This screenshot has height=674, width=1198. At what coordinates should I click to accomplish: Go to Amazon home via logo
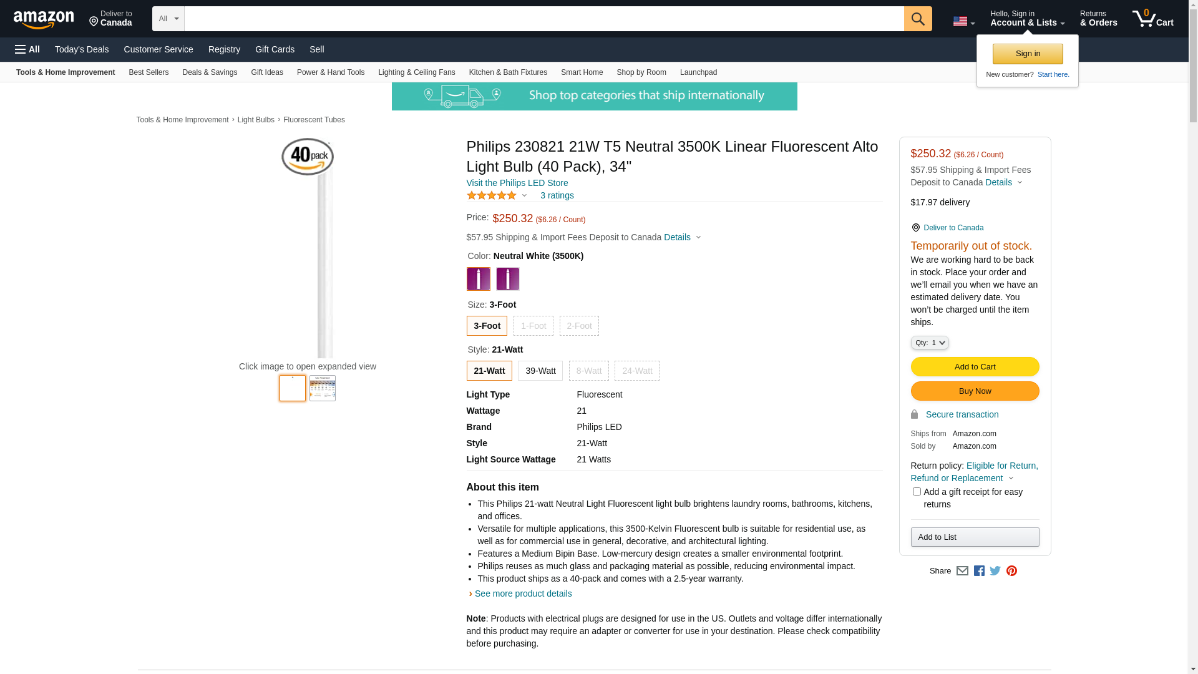[x=44, y=20]
